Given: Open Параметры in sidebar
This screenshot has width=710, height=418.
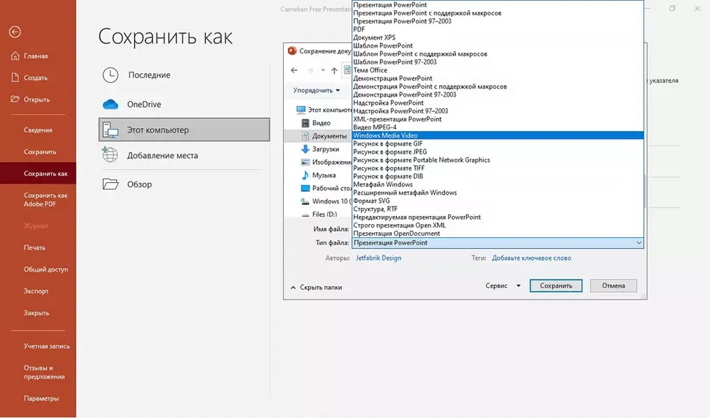Looking at the screenshot, I should [x=38, y=398].
